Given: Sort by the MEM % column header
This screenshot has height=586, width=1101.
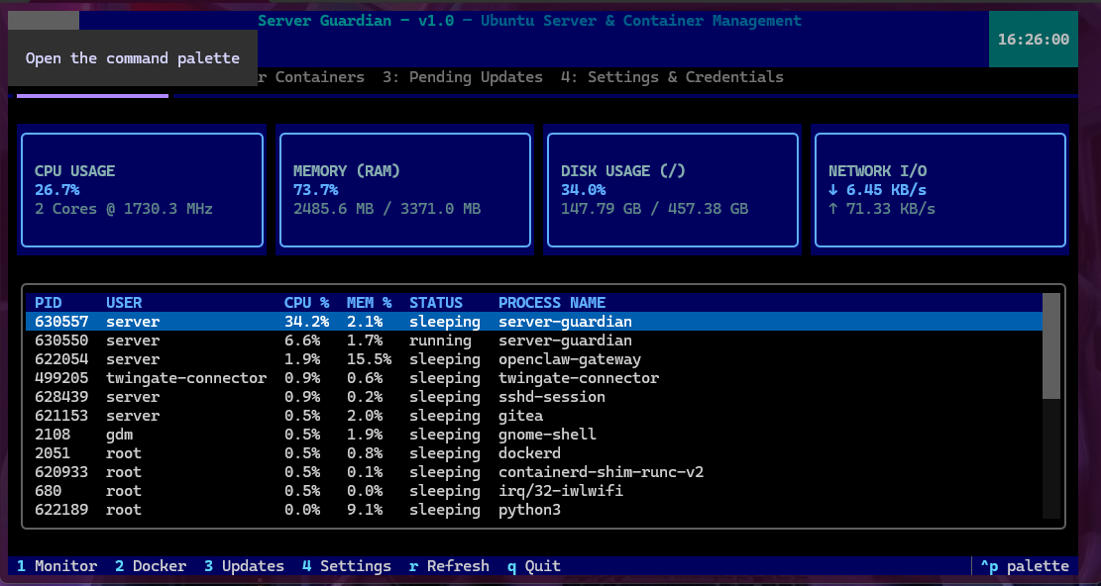Looking at the screenshot, I should pos(370,303).
